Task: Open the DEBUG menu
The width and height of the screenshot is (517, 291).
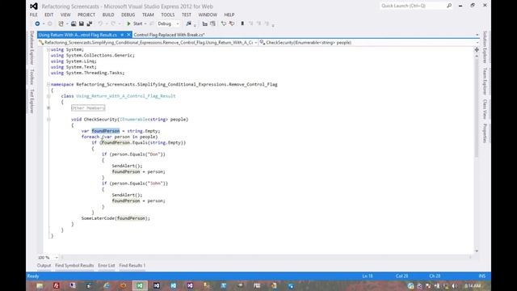Action: [128, 15]
